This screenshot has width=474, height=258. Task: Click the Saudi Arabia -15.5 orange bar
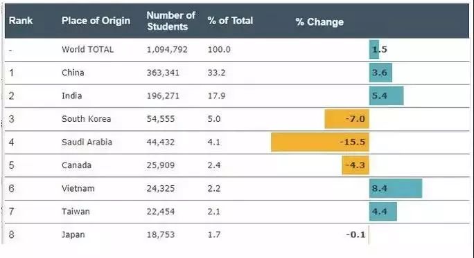coord(320,142)
